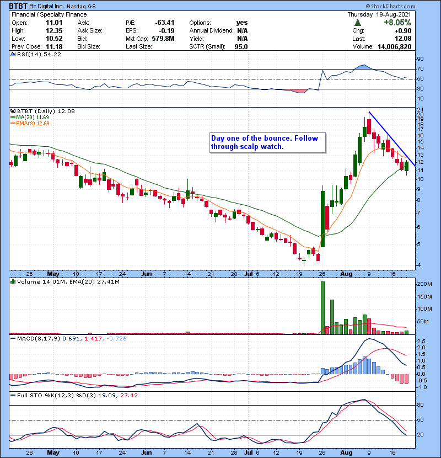This screenshot has height=458, width=441.
Task: Click the candlestick icon next to BTBT (Daily)
Action: click(x=13, y=111)
